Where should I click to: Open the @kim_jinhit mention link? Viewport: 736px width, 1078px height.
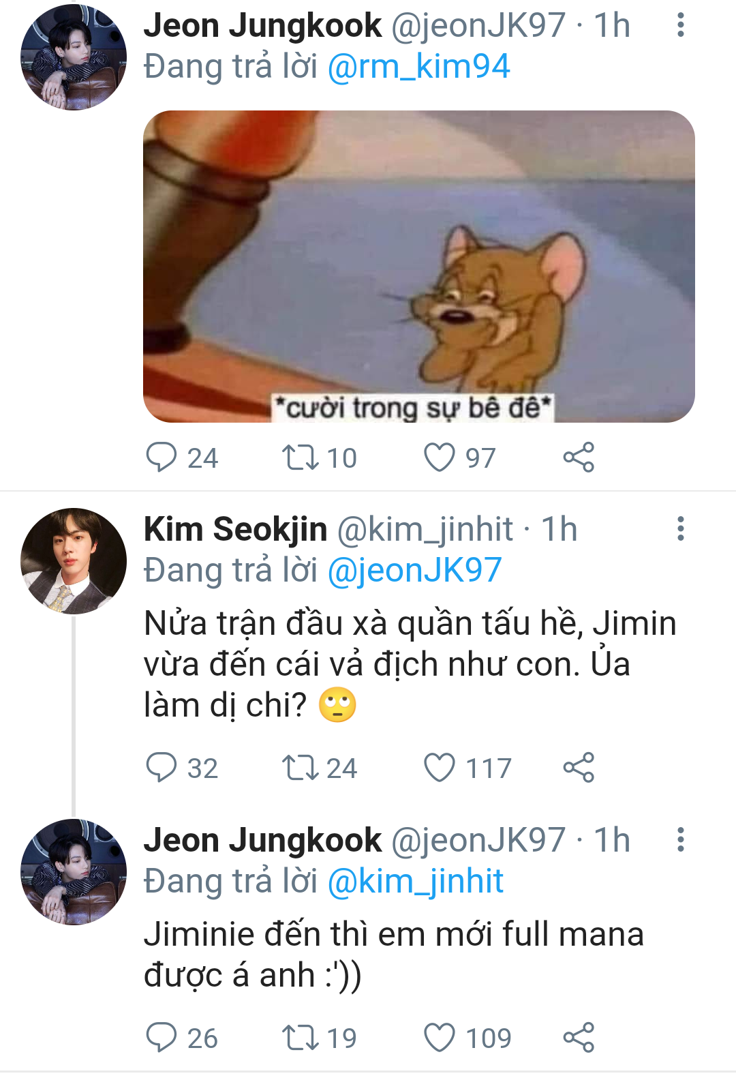(415, 882)
